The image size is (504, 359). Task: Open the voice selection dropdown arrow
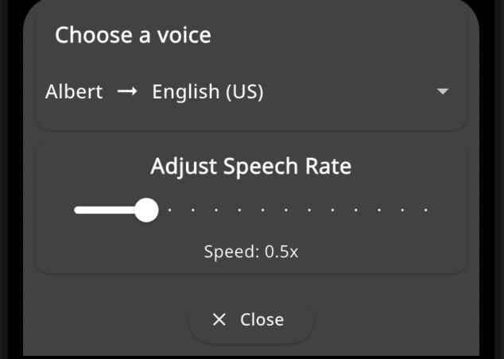[x=443, y=92]
